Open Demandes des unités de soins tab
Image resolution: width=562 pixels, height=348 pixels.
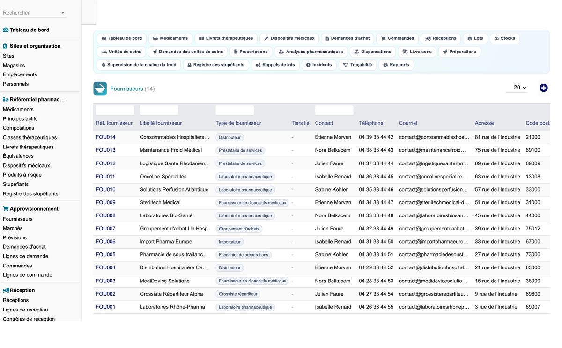click(x=188, y=52)
